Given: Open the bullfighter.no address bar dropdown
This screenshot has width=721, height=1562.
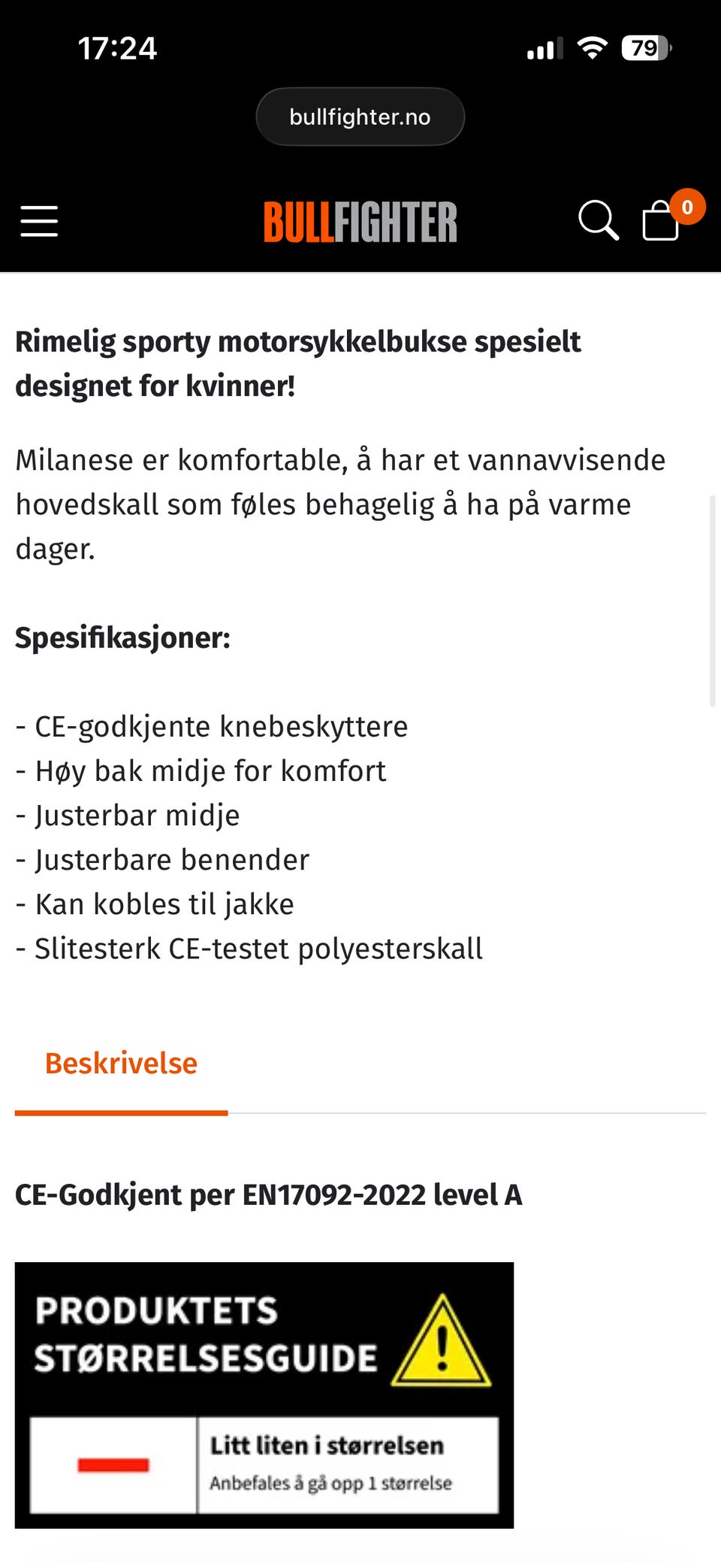Looking at the screenshot, I should coord(360,117).
